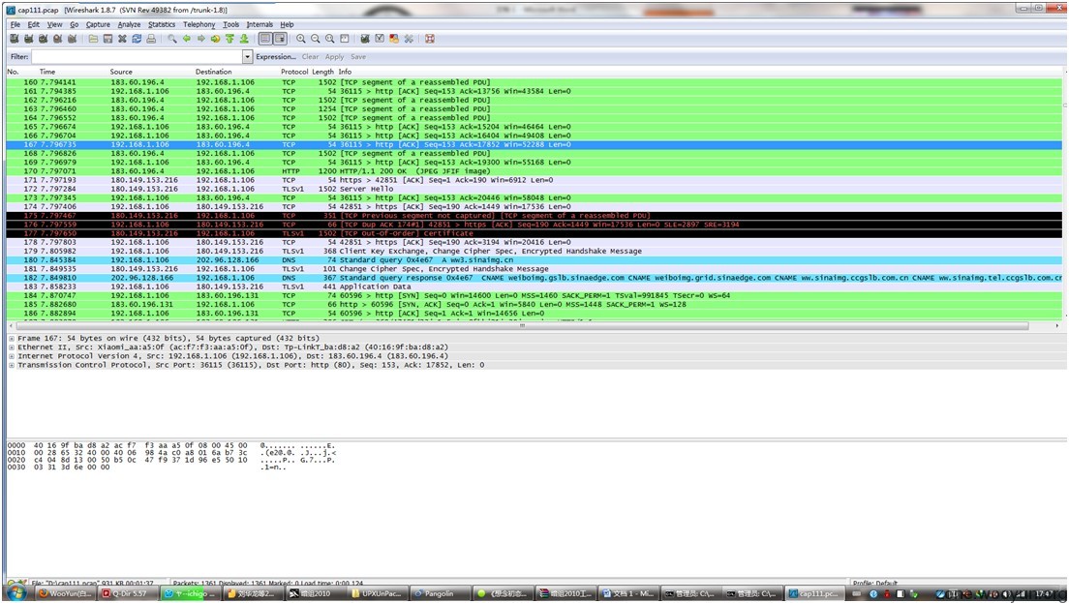This screenshot has width=1069, height=603.
Task: Click the Go to first packet icon
Action: [229, 39]
